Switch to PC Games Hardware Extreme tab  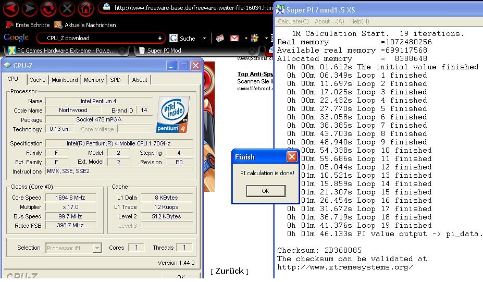pos(66,51)
